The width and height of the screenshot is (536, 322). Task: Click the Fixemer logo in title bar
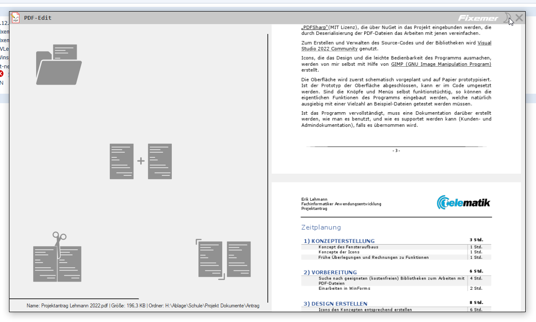477,18
